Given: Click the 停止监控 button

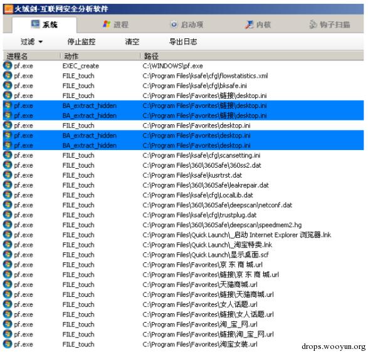Looking at the screenshot, I should pyautogui.click(x=81, y=42).
